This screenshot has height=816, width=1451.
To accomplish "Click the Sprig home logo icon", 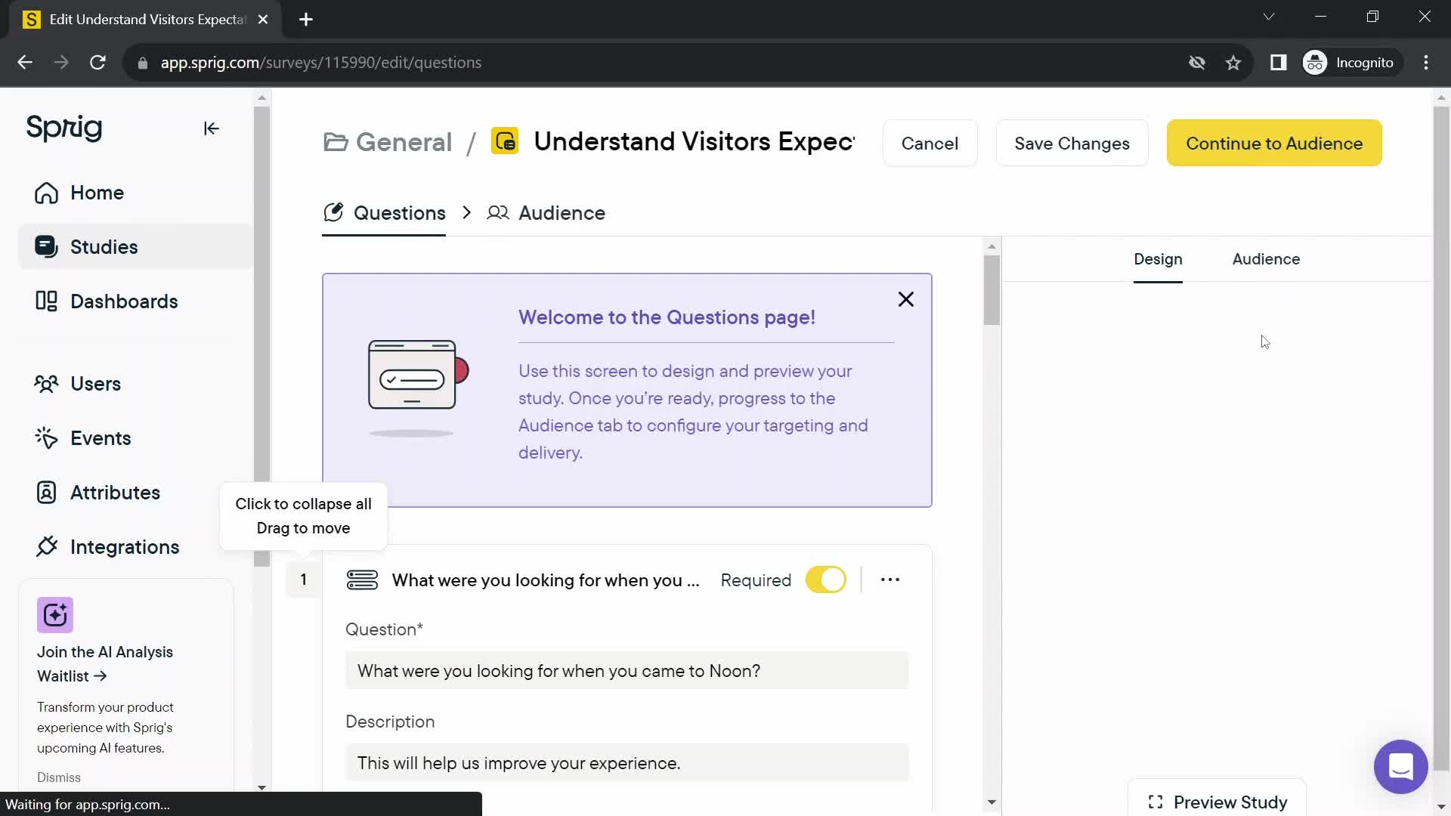I will click(63, 128).
